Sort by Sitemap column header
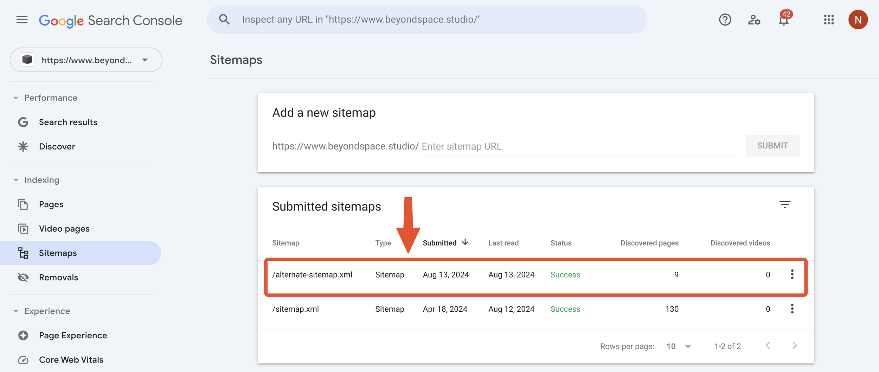Image resolution: width=879 pixels, height=372 pixels. pyautogui.click(x=285, y=243)
